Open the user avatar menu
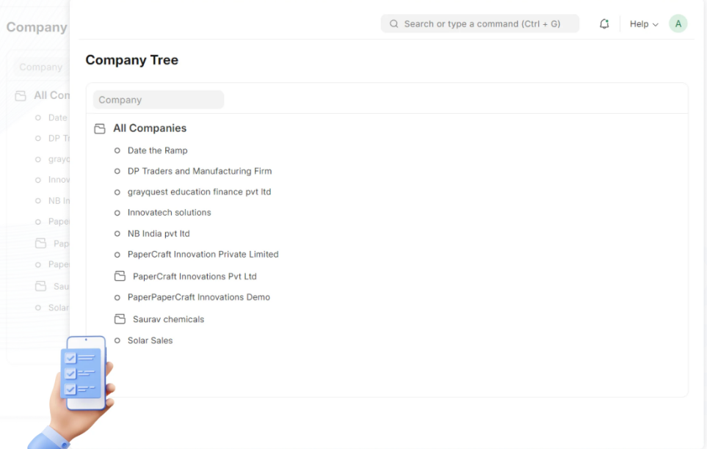Viewport: 707px width, 449px height. click(678, 24)
